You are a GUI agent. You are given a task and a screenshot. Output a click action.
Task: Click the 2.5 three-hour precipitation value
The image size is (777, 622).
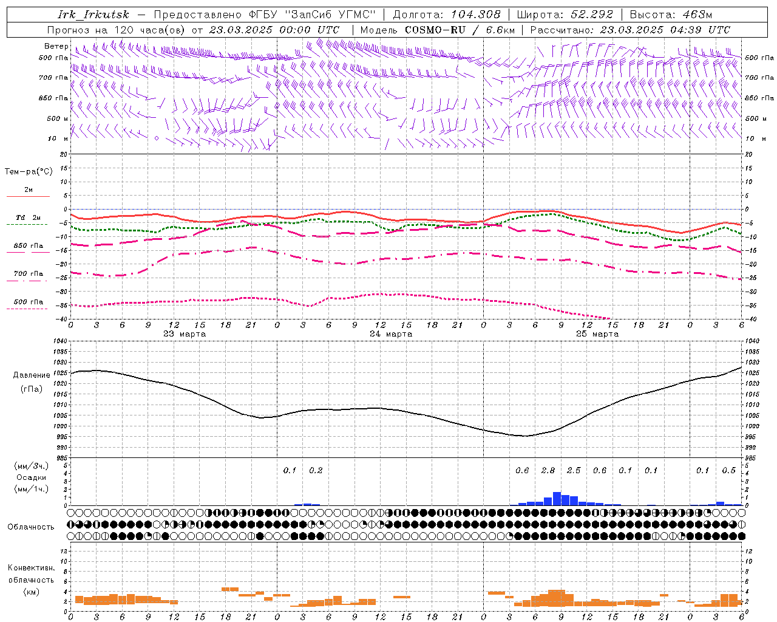point(574,470)
